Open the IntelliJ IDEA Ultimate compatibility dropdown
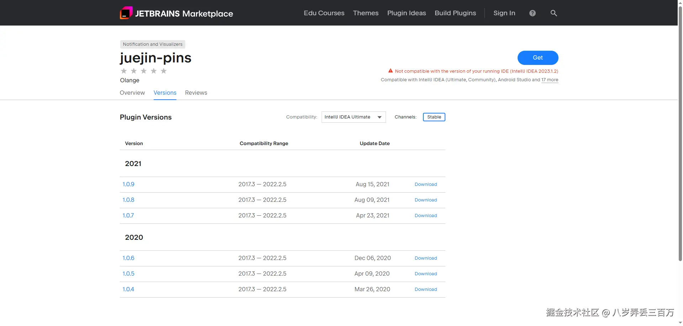683x326 pixels. [353, 117]
